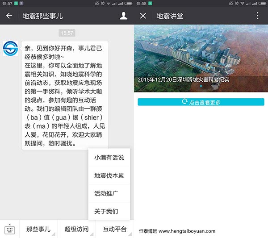Image resolution: width=268 pixels, height=238 pixels.
Task: Switch to keyboard input icon
Action: coord(9,230)
